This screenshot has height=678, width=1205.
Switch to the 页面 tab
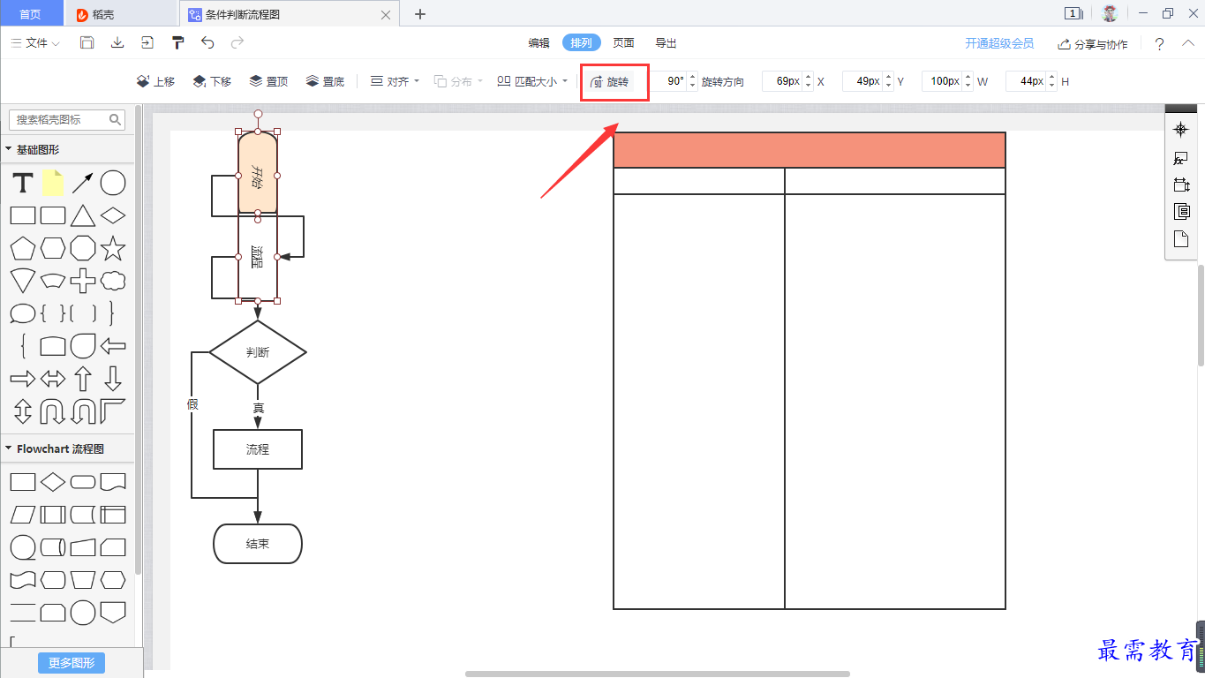(x=624, y=43)
